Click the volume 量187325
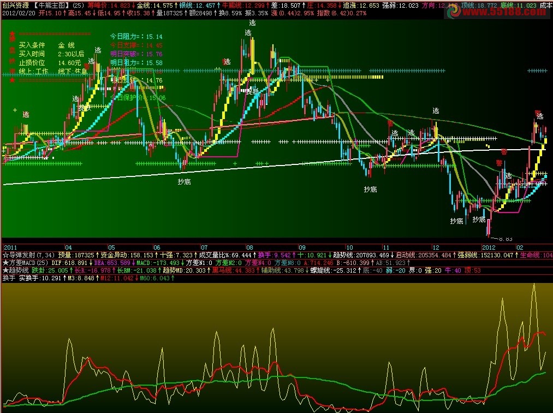This screenshot has height=413, width=553. (170, 13)
